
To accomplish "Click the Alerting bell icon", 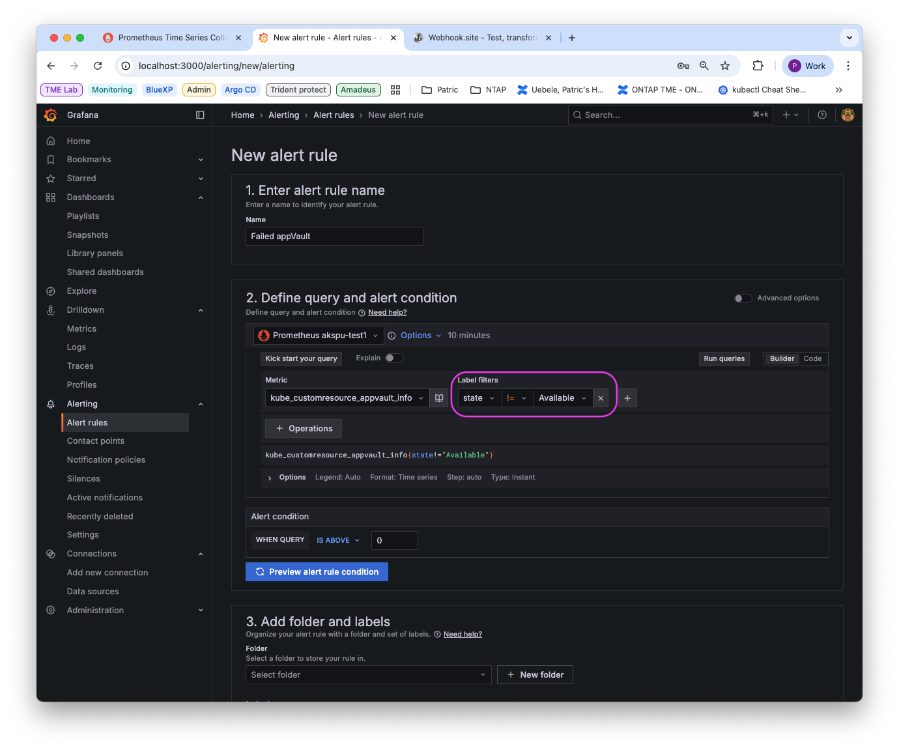I will pyautogui.click(x=51, y=404).
